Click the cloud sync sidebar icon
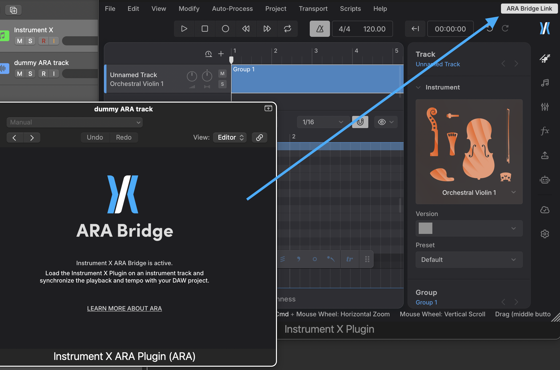The image size is (560, 370). tap(545, 210)
